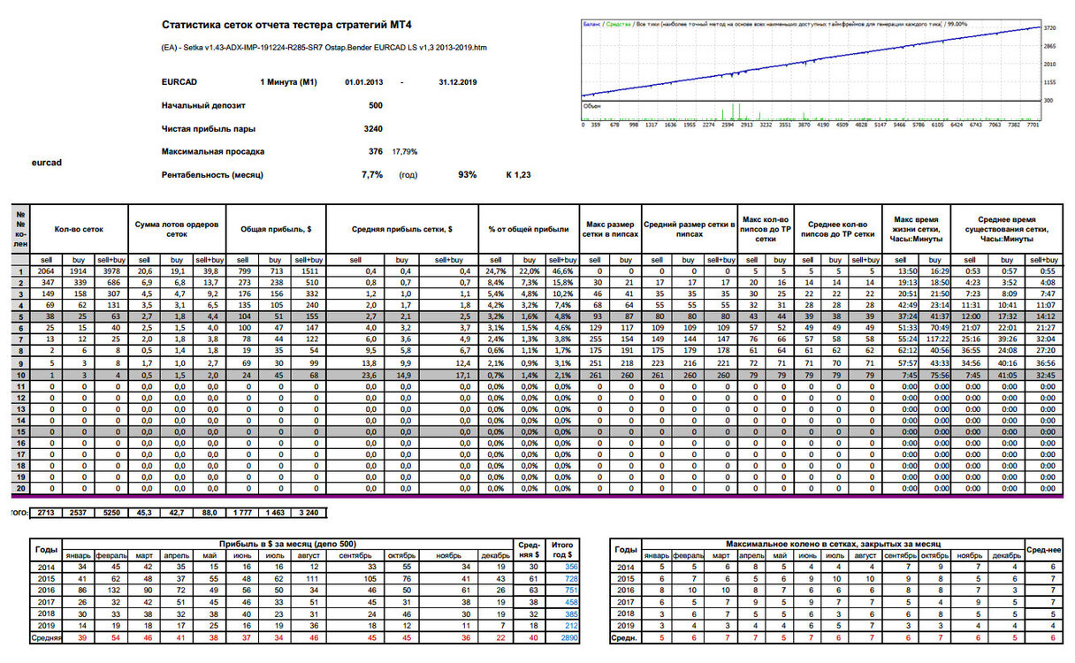Click the bold 'EURCAD' symbol label

point(180,81)
